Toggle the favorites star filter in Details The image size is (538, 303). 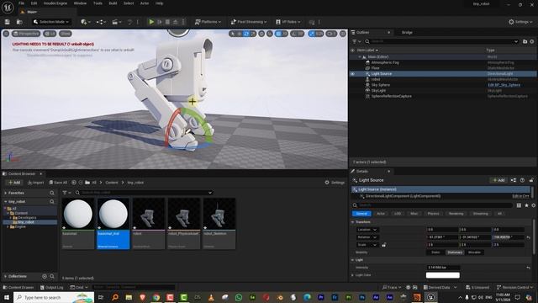526,205
